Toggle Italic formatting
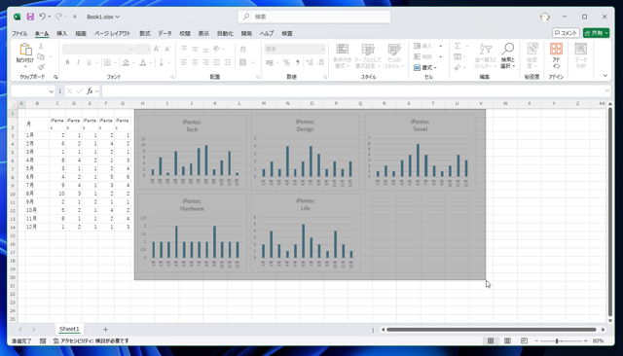This screenshot has width=623, height=356. [78, 62]
